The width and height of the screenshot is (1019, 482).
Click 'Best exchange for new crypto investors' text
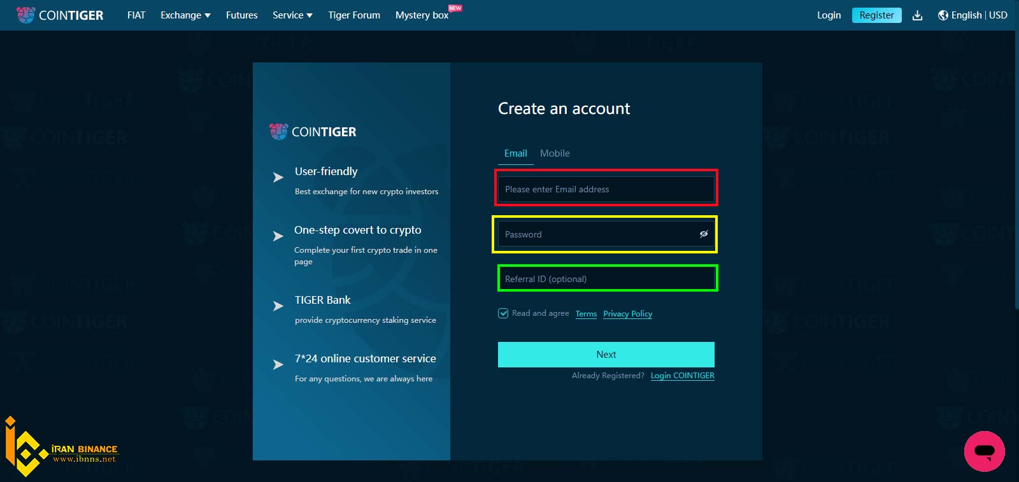coord(366,192)
